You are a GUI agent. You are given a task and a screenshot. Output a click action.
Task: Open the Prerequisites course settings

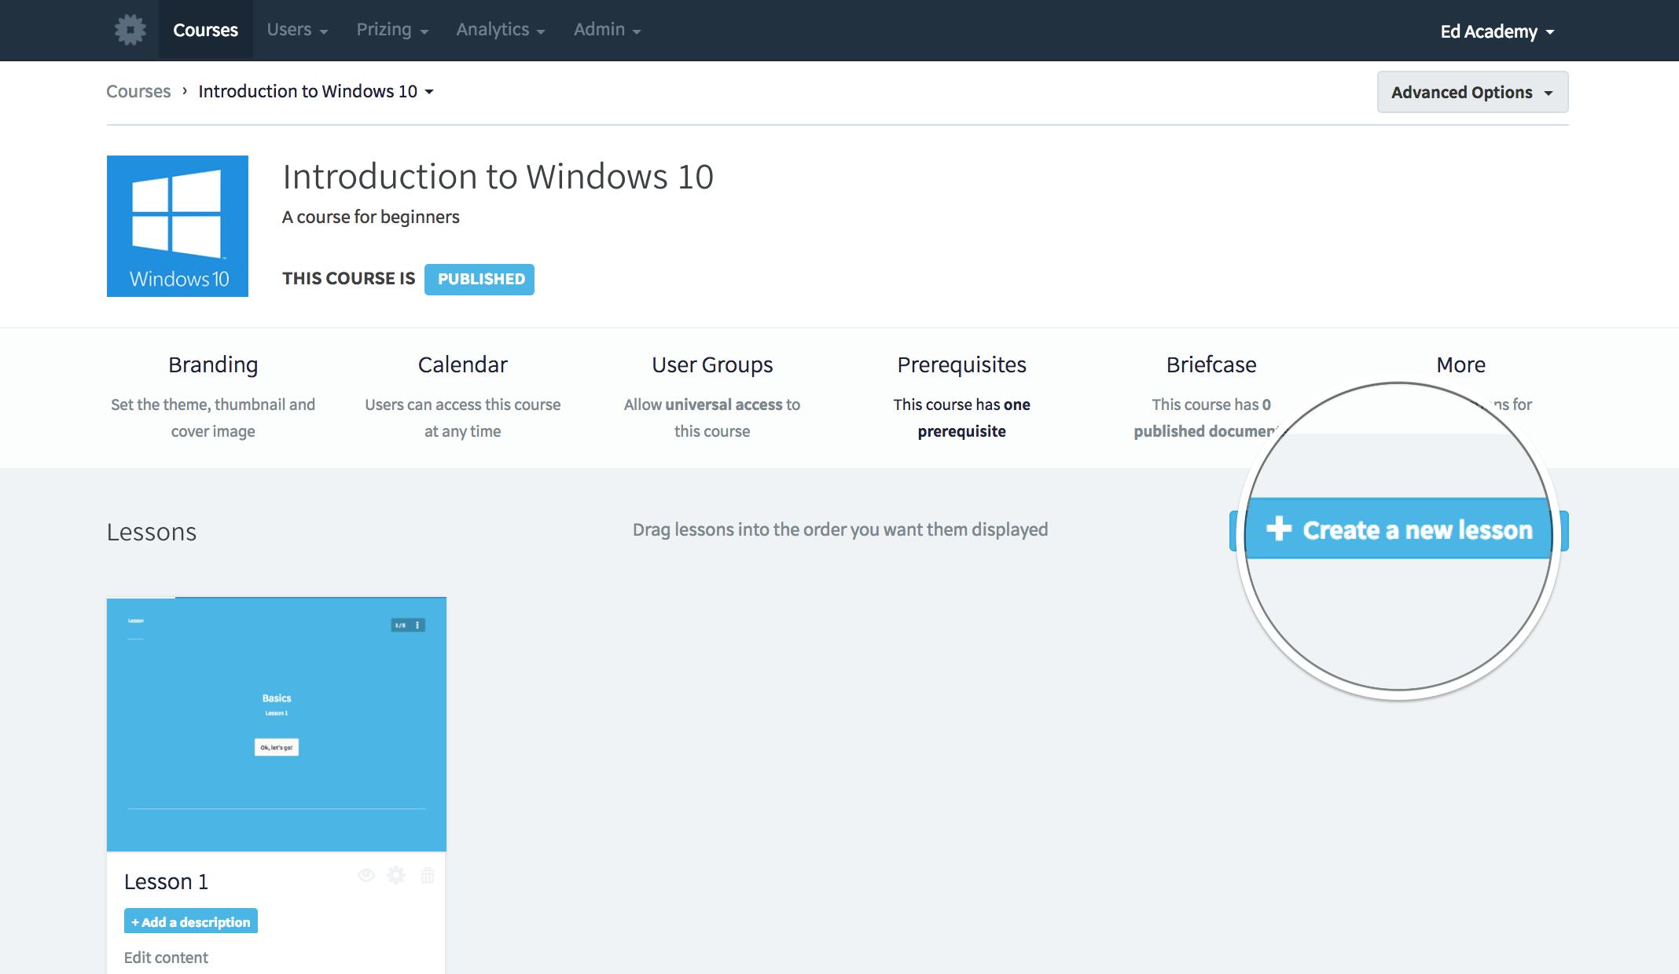961,364
